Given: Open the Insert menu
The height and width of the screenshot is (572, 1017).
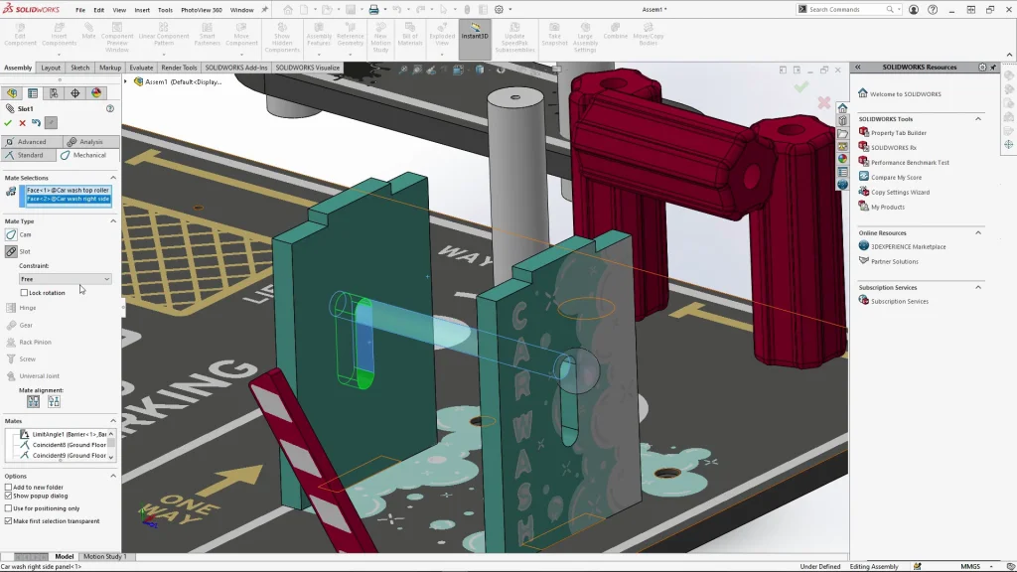Looking at the screenshot, I should (142, 10).
